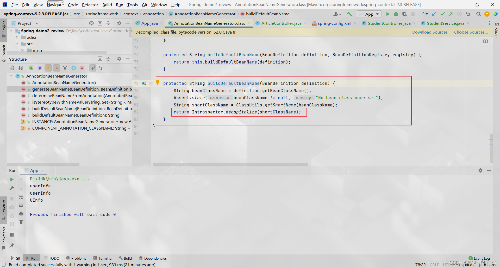Open run configuration wrench in Run panel
This screenshot has width=500, height=268.
coord(12,188)
